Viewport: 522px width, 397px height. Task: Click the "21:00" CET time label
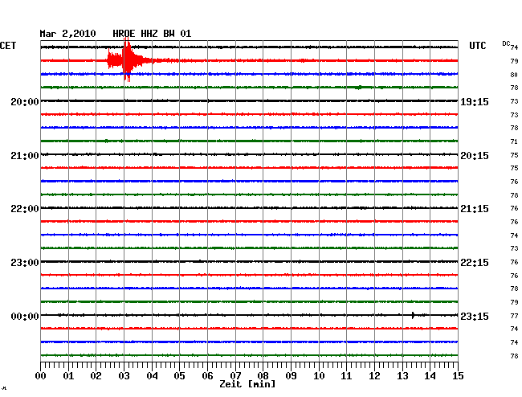[x=25, y=156]
